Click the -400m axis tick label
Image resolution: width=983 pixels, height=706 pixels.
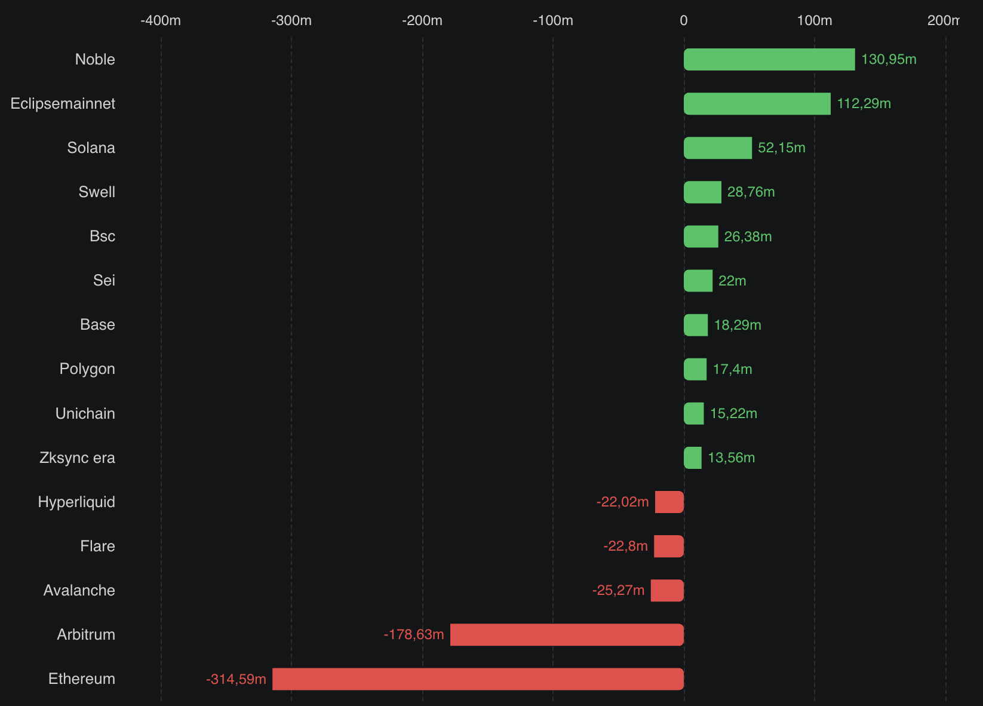(161, 21)
